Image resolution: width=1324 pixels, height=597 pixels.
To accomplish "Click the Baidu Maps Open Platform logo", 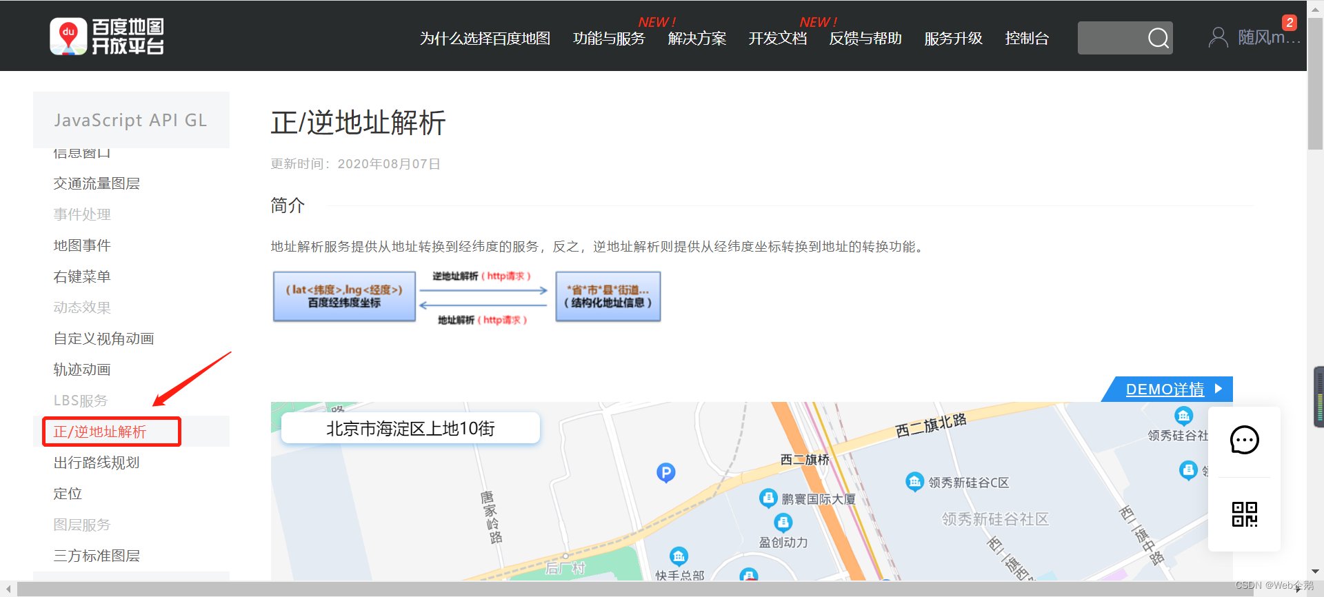I will pos(107,36).
